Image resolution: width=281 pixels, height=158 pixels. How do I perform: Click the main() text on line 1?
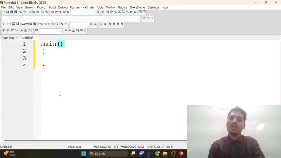click(x=52, y=44)
